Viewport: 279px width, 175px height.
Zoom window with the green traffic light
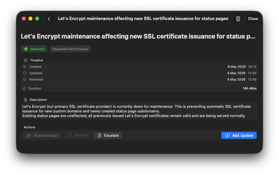37,19
